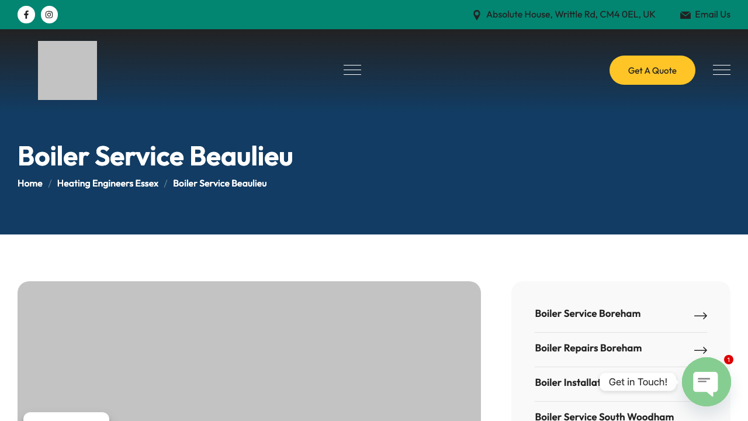Open the left hamburger menu
Screen dimensions: 748x421
point(352,70)
